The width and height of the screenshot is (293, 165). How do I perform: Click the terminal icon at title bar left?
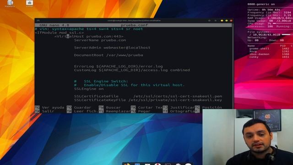point(38,20)
